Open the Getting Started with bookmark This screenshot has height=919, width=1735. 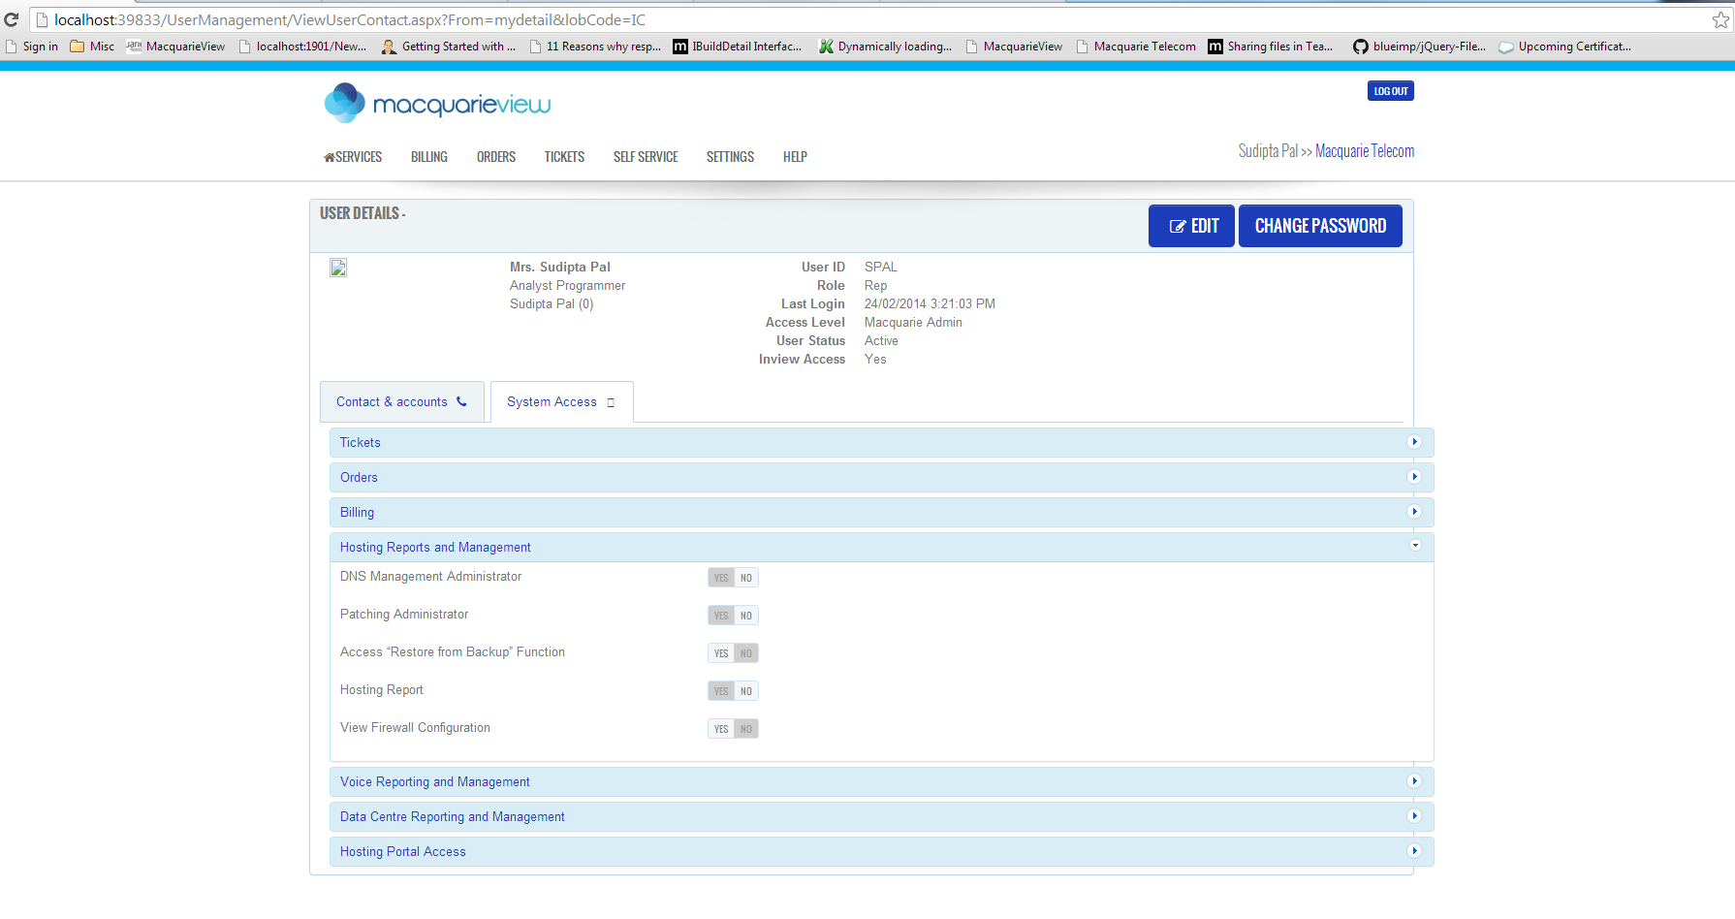pos(448,47)
